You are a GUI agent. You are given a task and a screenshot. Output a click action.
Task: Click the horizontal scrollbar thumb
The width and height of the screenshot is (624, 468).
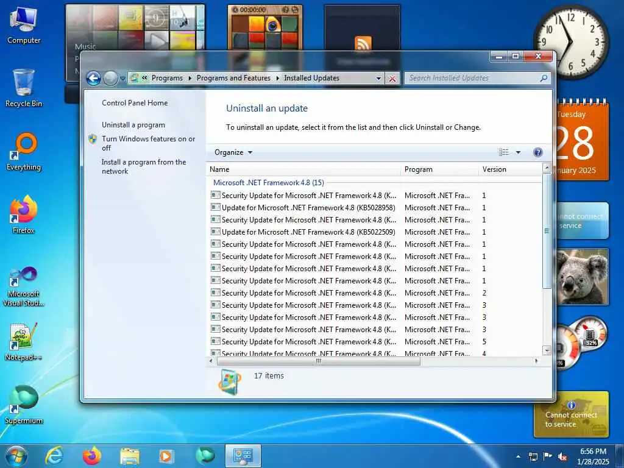[318, 361]
